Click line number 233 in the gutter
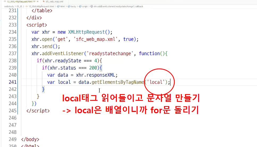Viewport: 257px width, 147px height. click(x=12, y=25)
